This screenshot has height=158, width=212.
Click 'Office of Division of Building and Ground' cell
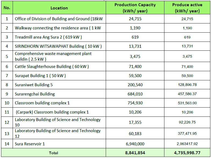[59, 19]
